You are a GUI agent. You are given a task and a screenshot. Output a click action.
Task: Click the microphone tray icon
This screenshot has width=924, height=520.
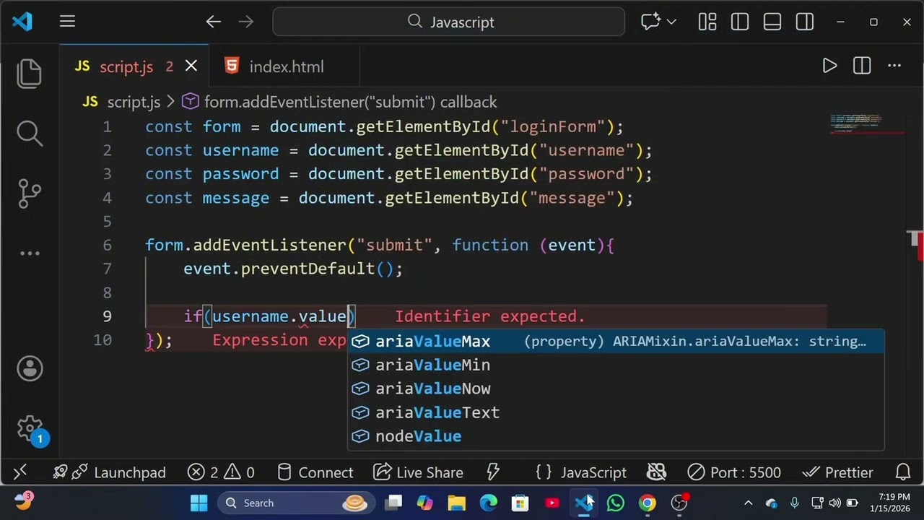pyautogui.click(x=794, y=503)
